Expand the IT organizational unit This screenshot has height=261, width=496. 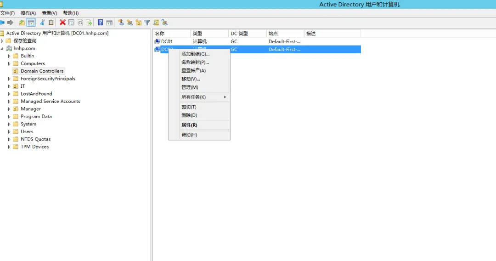pyautogui.click(x=9, y=86)
